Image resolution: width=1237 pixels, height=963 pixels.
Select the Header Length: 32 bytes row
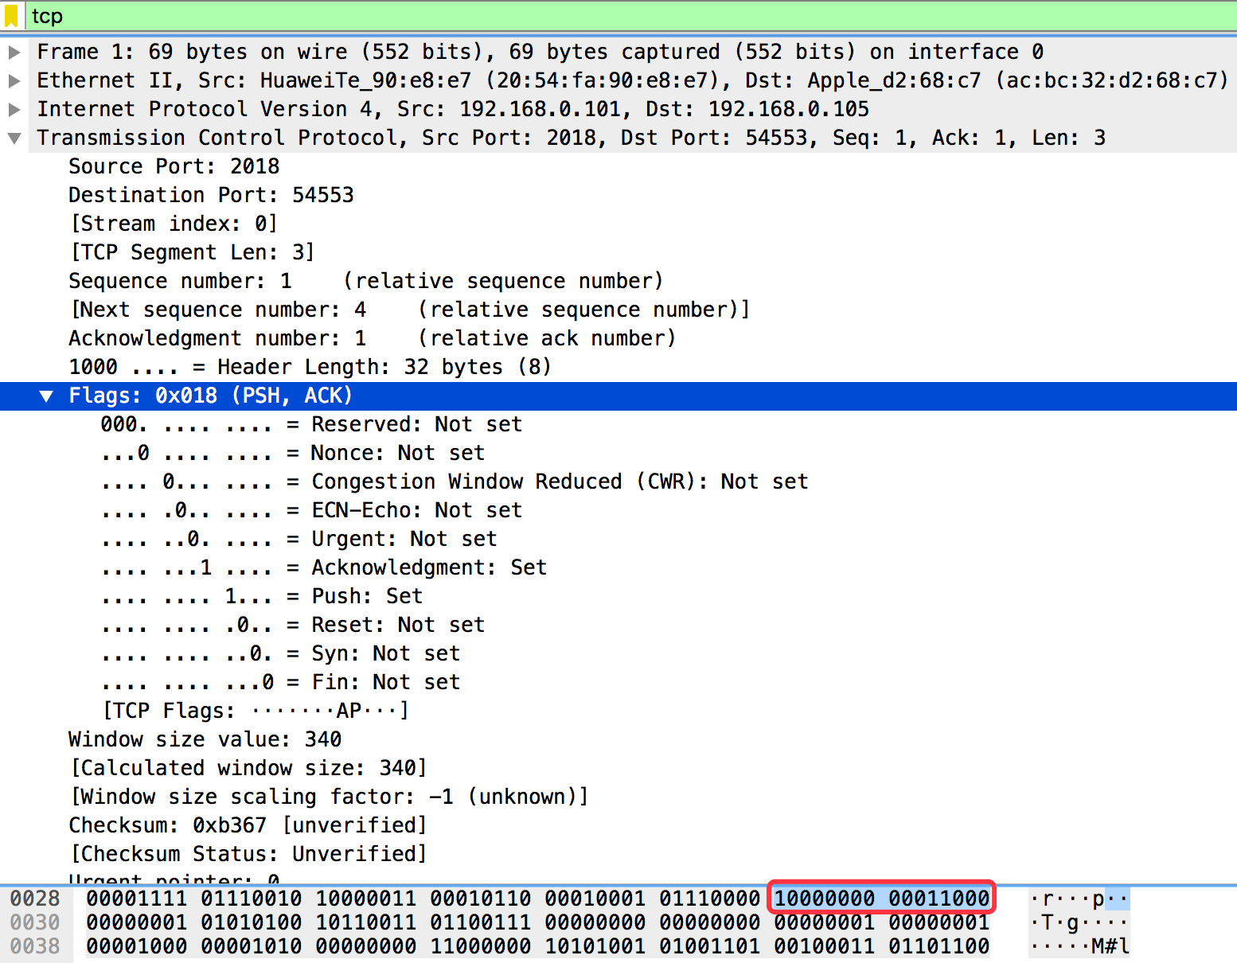(x=309, y=367)
